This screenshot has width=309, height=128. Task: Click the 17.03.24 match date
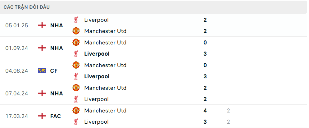click(x=16, y=116)
